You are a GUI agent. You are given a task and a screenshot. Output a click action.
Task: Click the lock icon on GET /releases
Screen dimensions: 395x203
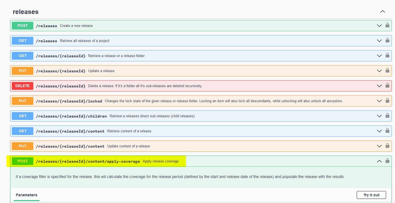pyautogui.click(x=387, y=41)
